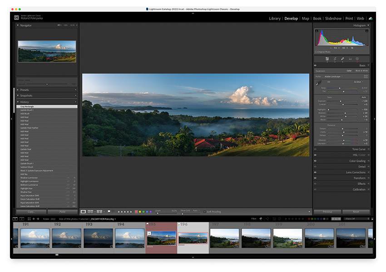Open the profile browser grid icon

pos(366,77)
